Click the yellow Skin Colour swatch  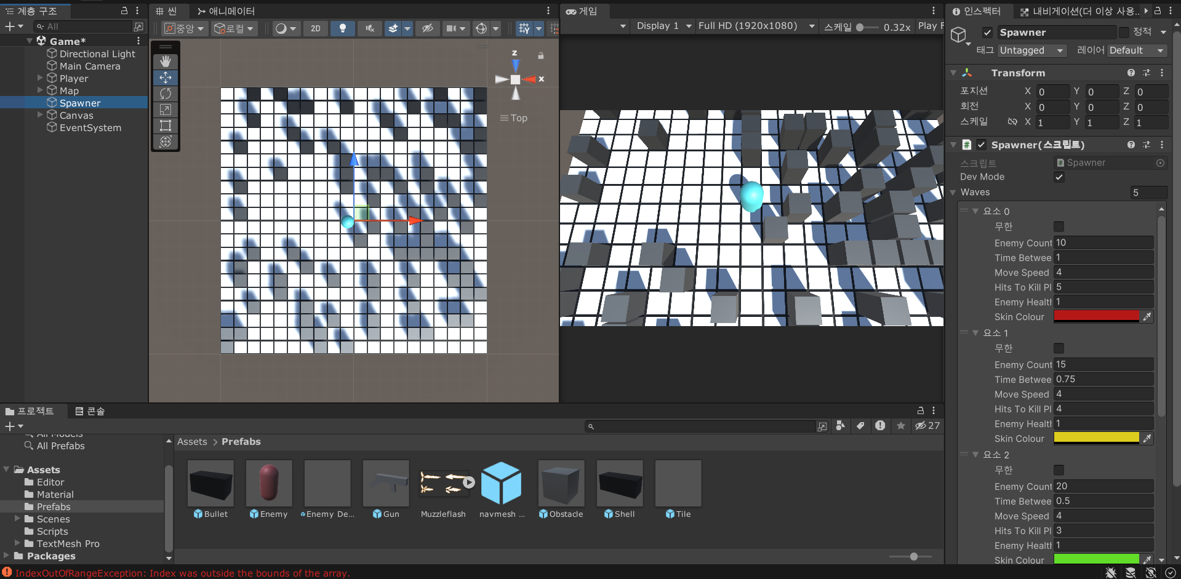pos(1097,438)
